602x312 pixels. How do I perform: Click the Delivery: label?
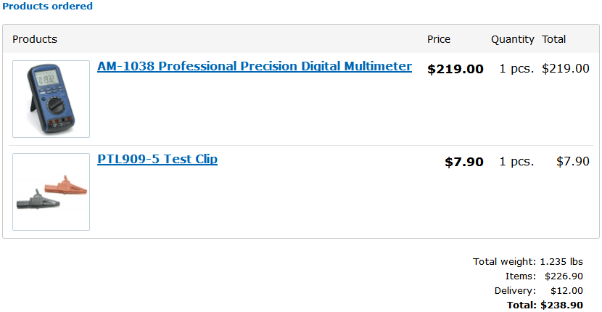515,291
